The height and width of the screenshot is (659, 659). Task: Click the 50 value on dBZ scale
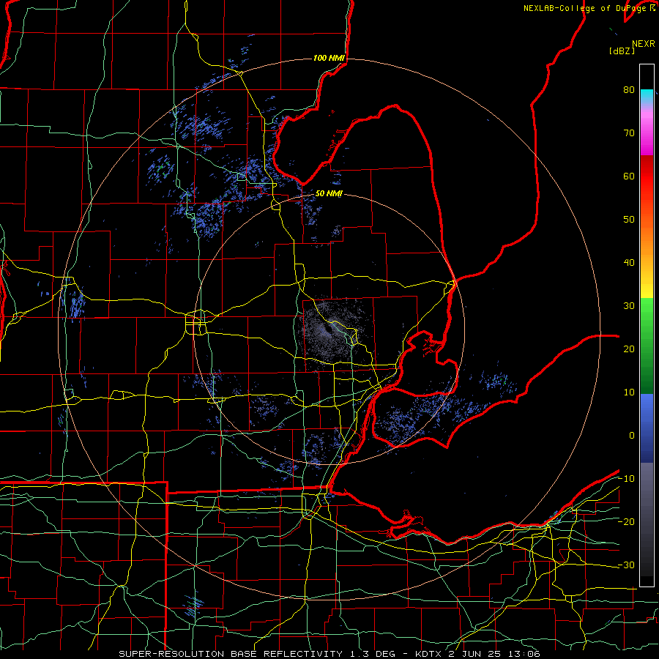[629, 220]
